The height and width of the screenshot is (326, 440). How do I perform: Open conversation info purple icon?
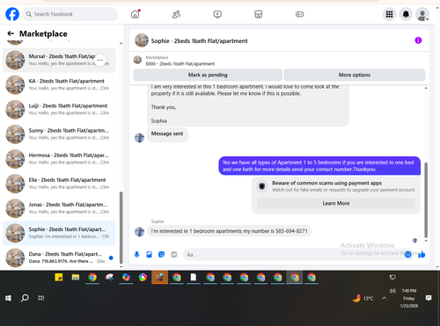coord(418,40)
